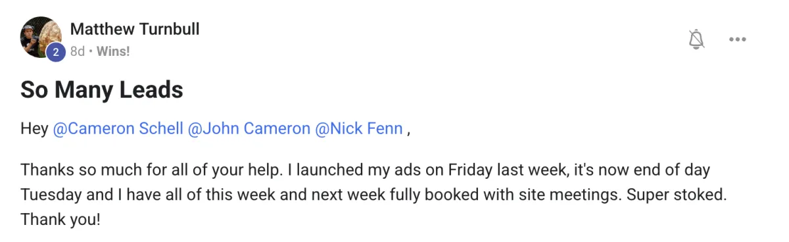The width and height of the screenshot is (789, 242).
Task: Click the Thank you! closing line
Action: [60, 219]
